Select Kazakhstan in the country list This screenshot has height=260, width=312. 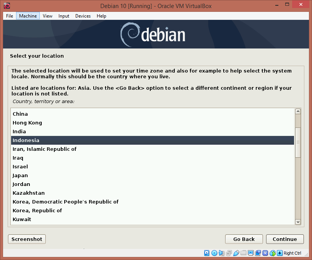point(153,193)
